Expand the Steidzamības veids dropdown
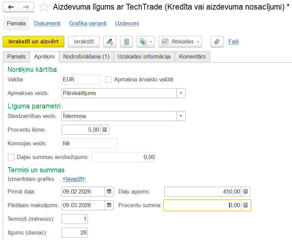 181,116
